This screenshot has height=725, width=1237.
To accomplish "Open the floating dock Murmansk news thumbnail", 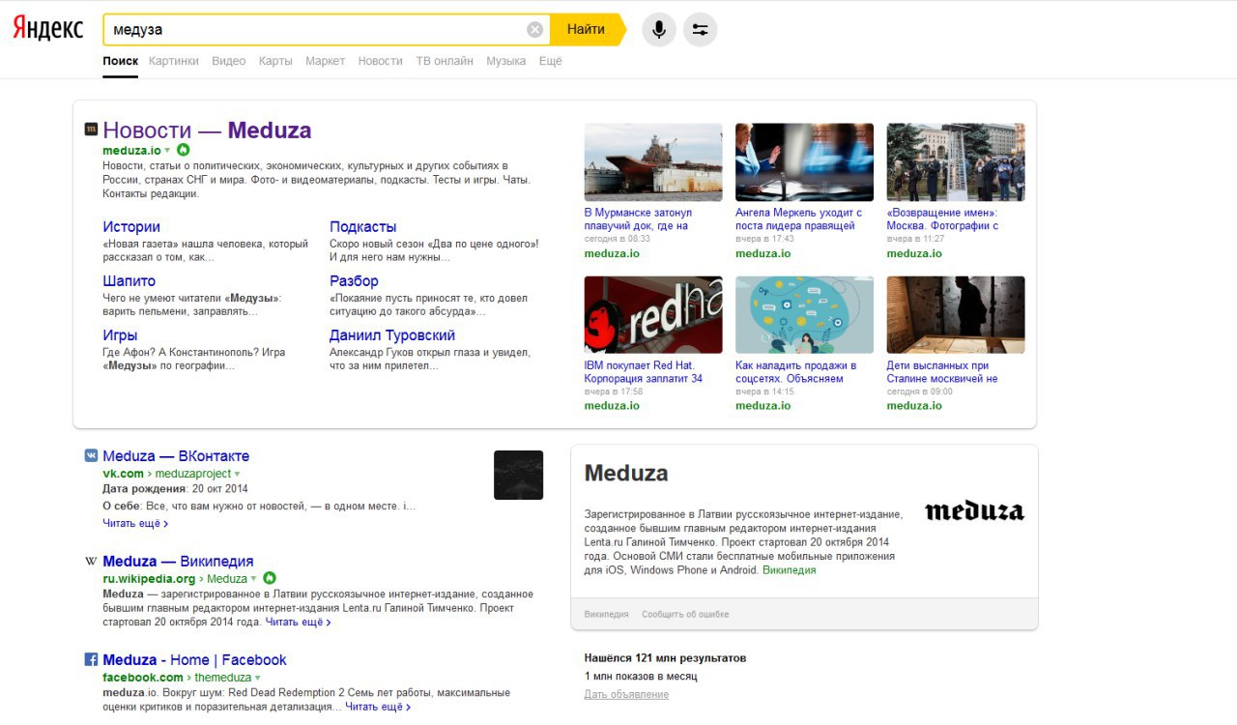I will [653, 161].
